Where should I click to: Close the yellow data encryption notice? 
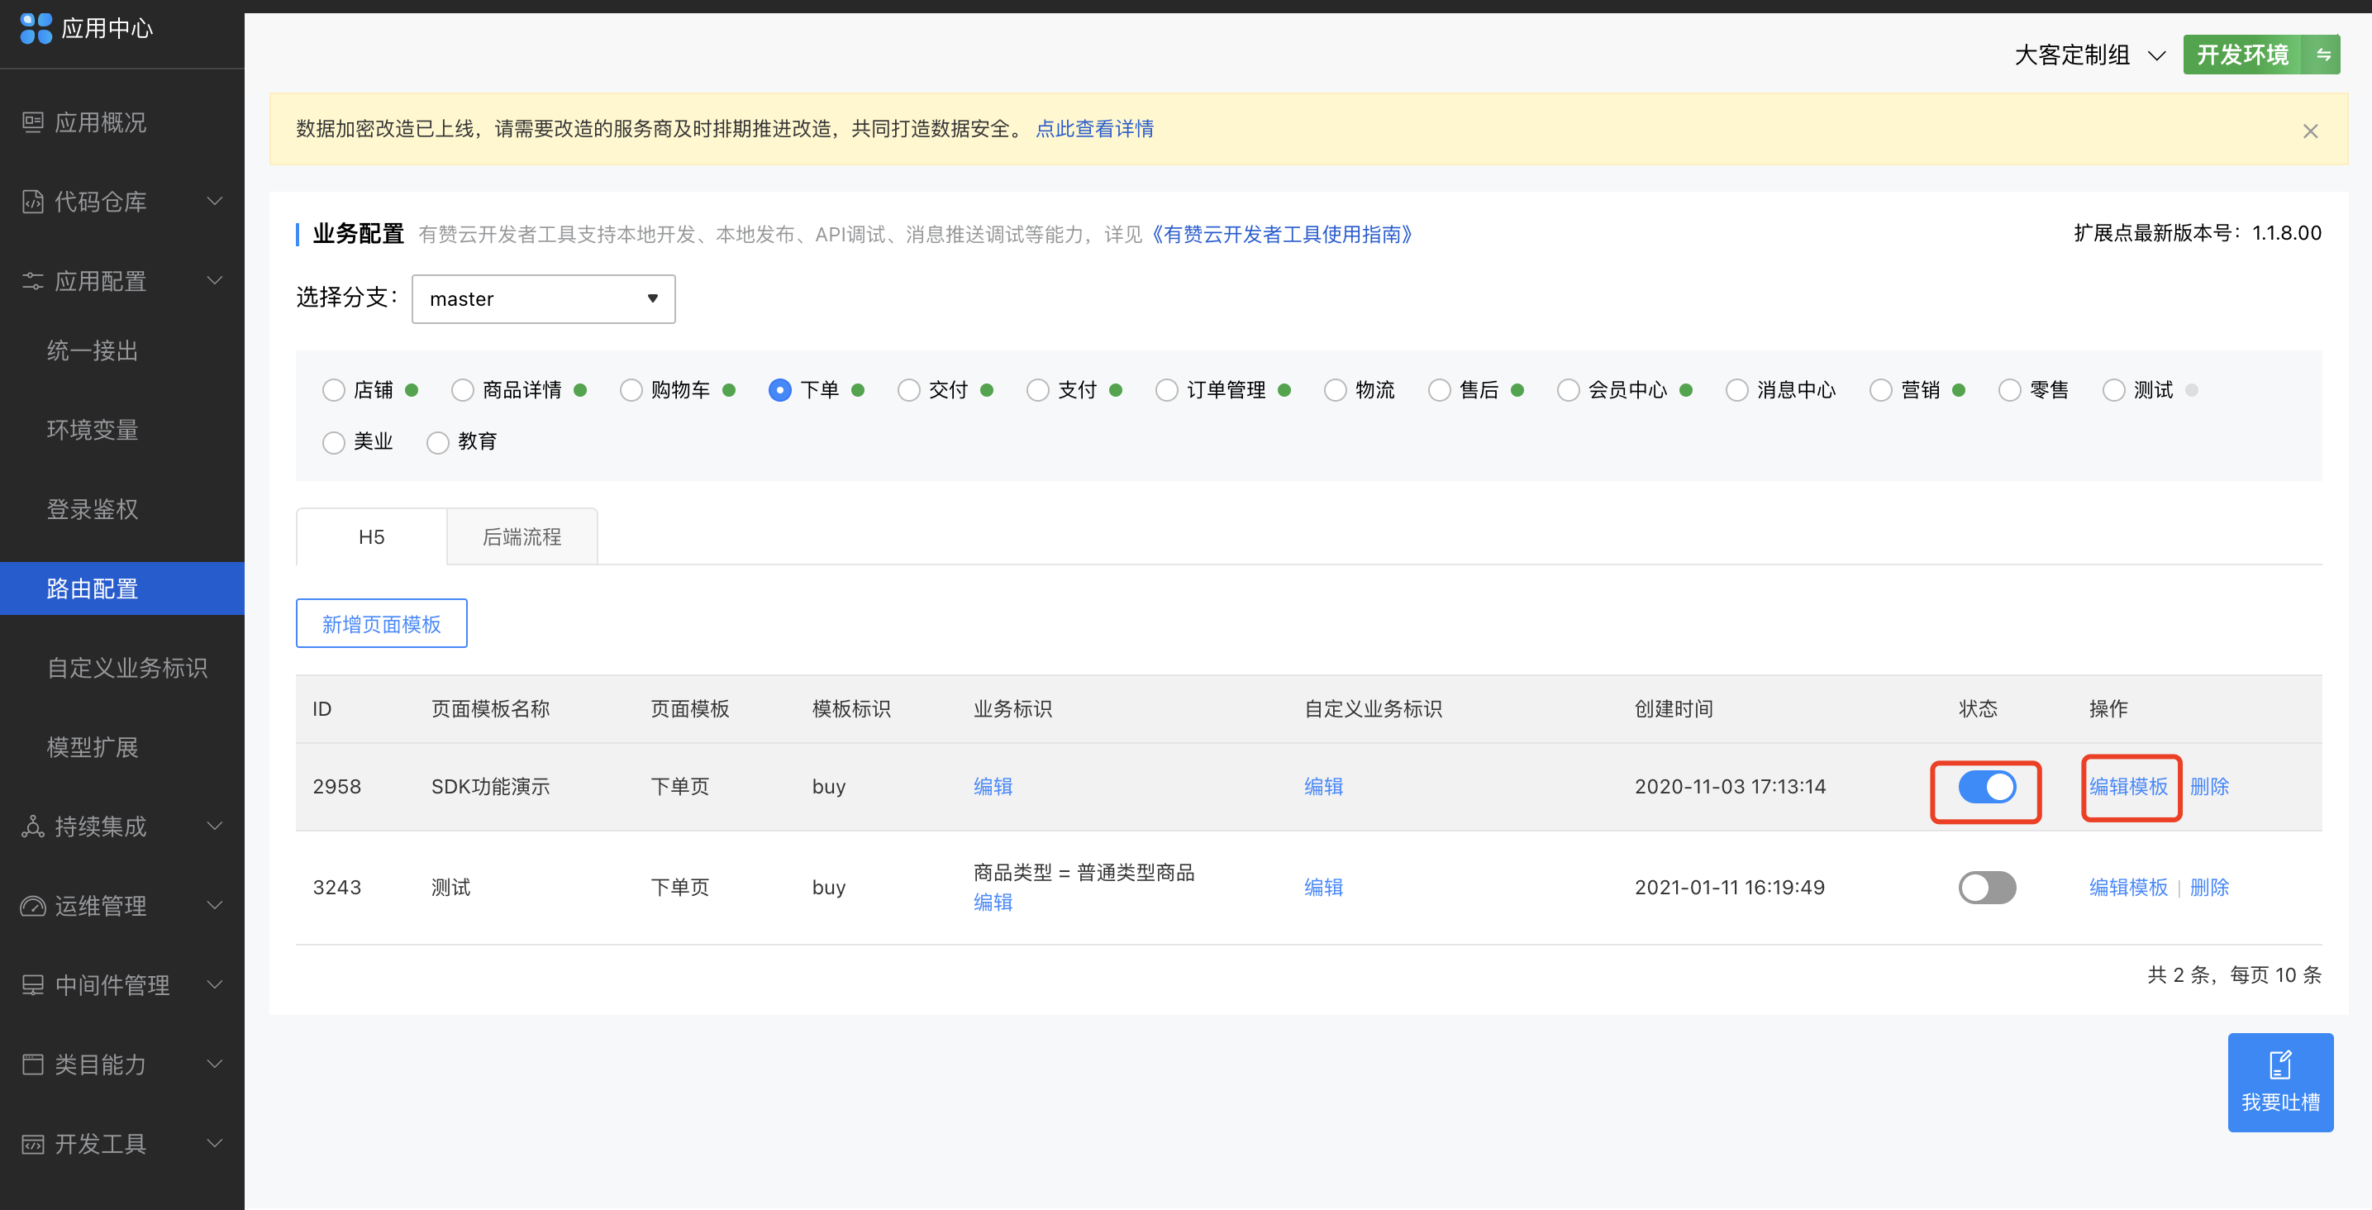click(x=2310, y=131)
